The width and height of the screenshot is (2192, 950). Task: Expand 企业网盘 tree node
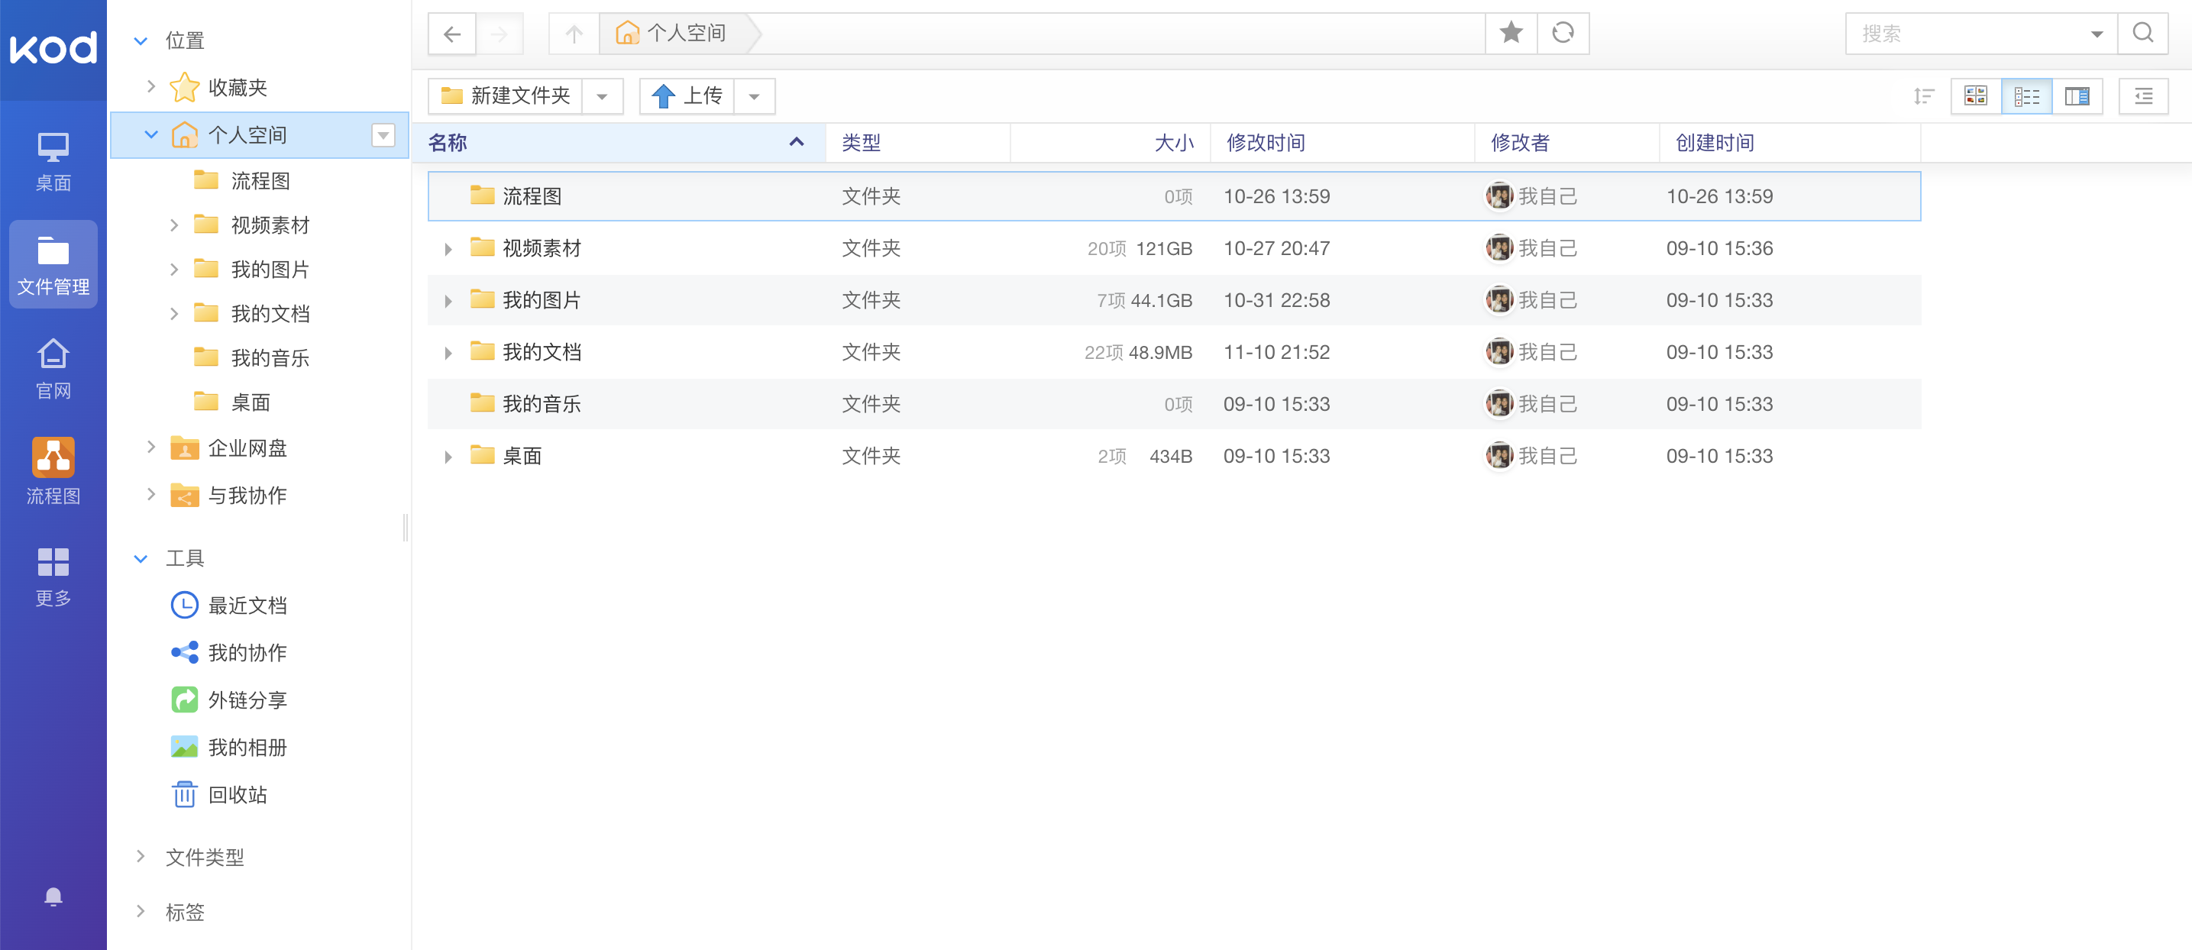point(150,447)
